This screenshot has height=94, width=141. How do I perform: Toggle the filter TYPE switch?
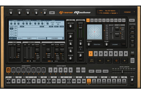click(x=19, y=51)
